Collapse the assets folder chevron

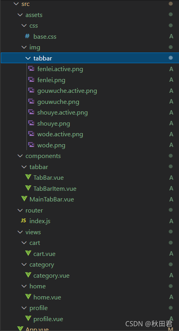coord(20,15)
